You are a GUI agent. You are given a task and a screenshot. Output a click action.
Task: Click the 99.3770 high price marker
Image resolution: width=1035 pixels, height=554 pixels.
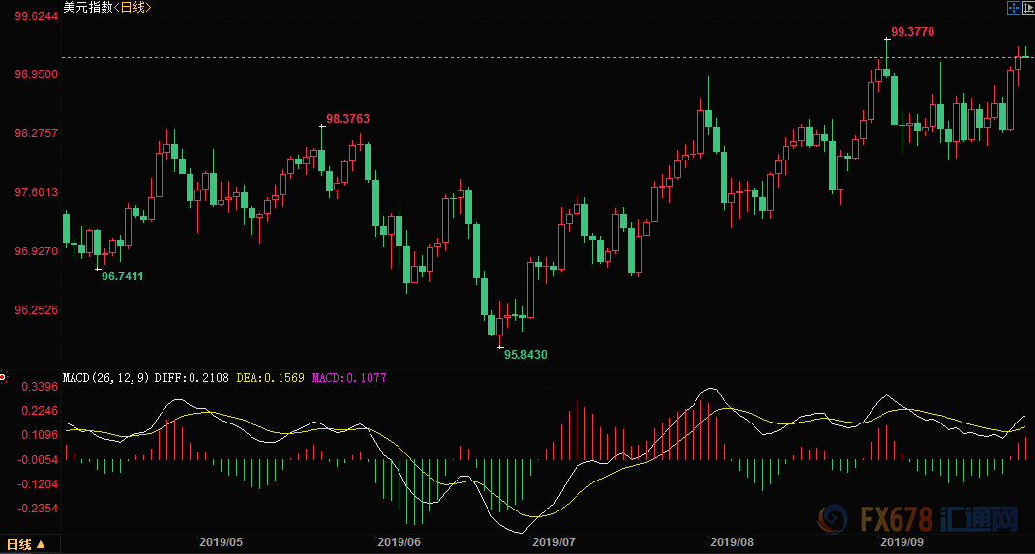click(912, 32)
